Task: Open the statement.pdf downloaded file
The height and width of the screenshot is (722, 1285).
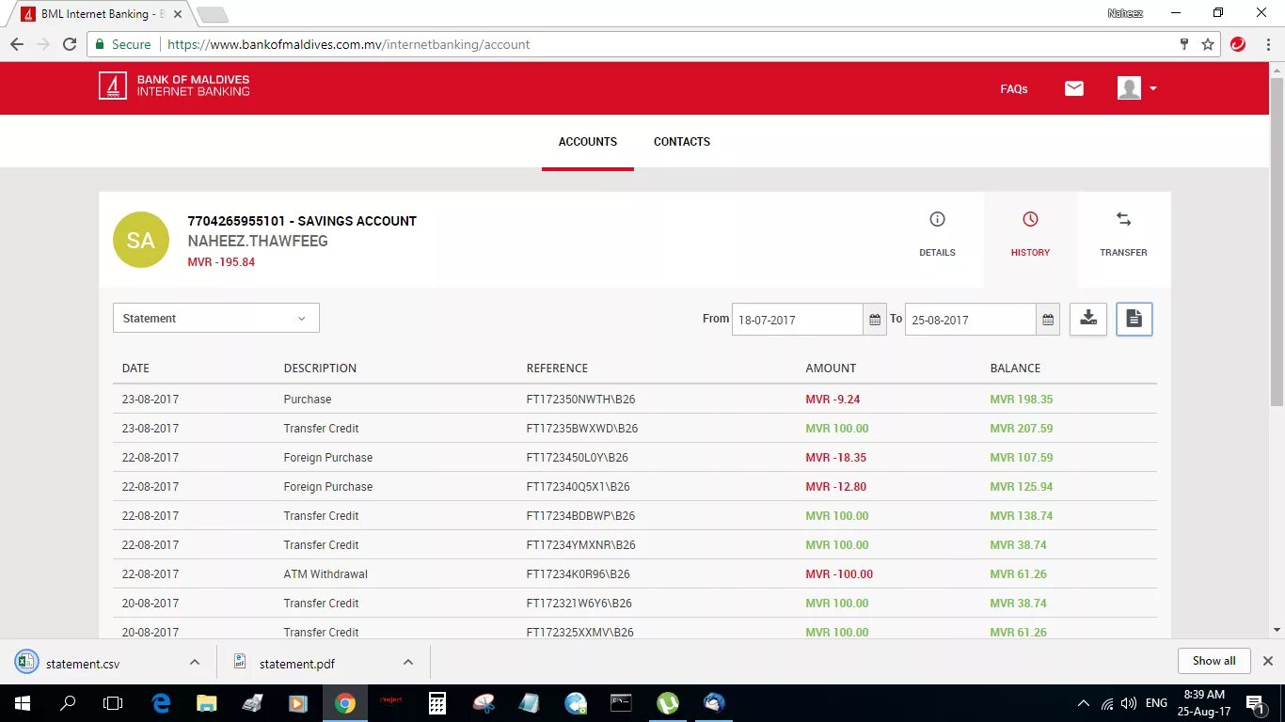Action: [296, 663]
